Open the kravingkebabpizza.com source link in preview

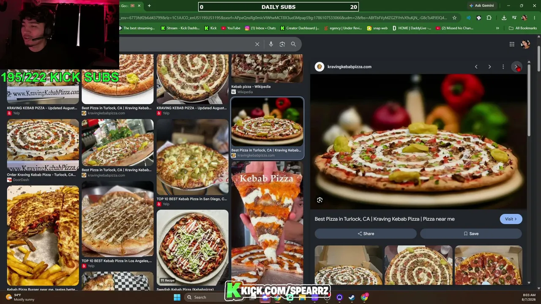coord(349,67)
